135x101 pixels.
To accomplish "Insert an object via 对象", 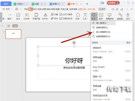I will (54, 14).
